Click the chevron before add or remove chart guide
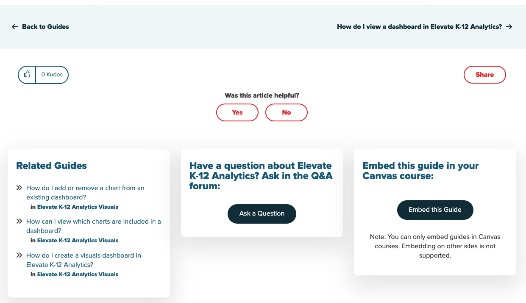This screenshot has width=526, height=303. click(x=19, y=188)
